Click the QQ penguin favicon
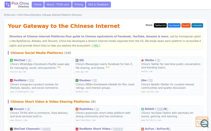Image resolution: width=211 pixels, height=131 pixels. (77, 60)
